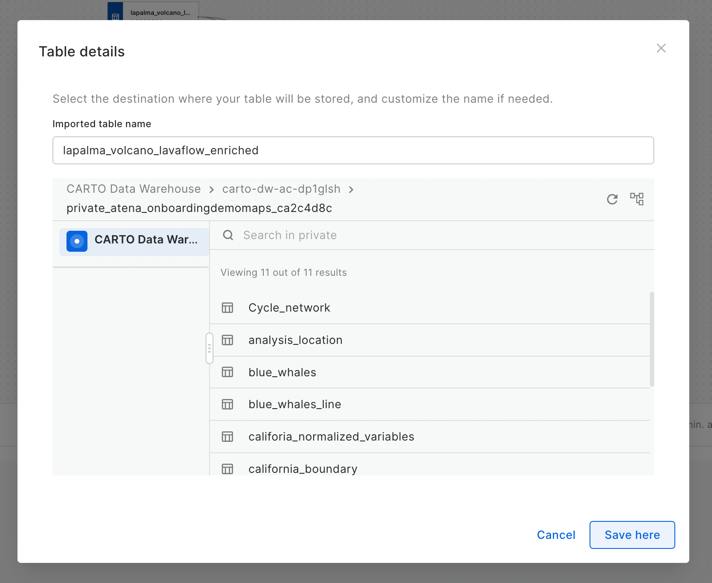Cancel the table save dialog
The width and height of the screenshot is (712, 583).
556,535
